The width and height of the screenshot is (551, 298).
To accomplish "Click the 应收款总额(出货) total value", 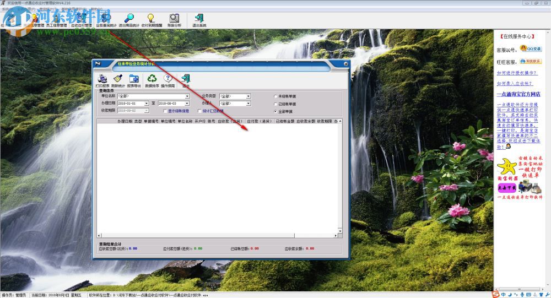I will point(133,248).
